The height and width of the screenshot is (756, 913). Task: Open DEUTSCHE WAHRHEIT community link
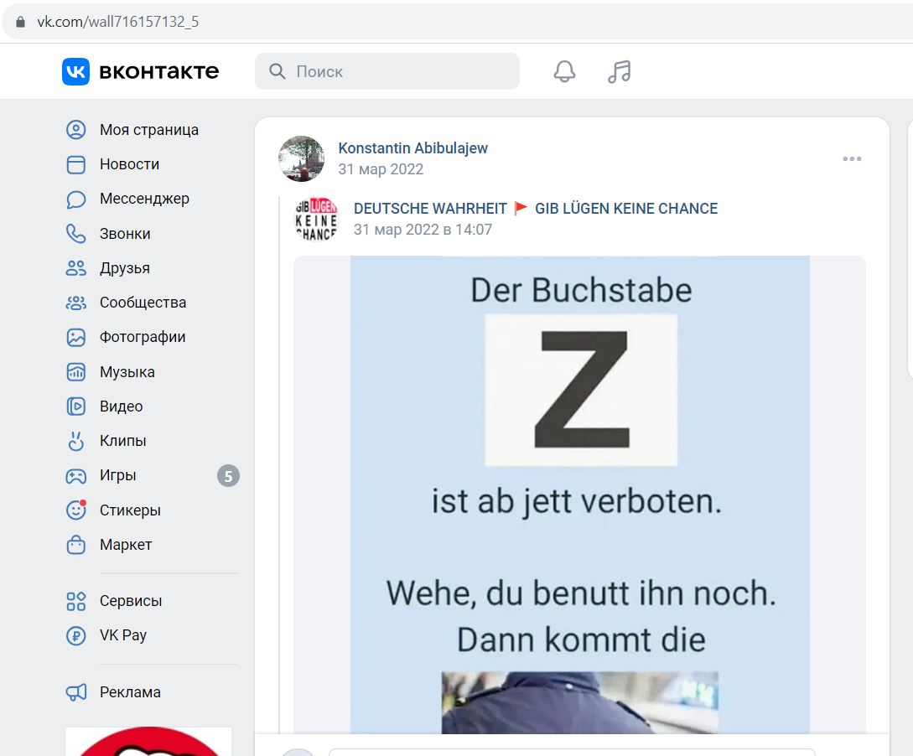pyautogui.click(x=536, y=209)
